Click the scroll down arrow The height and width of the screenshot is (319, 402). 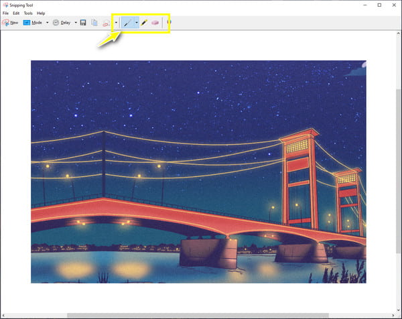pyautogui.click(x=398, y=310)
